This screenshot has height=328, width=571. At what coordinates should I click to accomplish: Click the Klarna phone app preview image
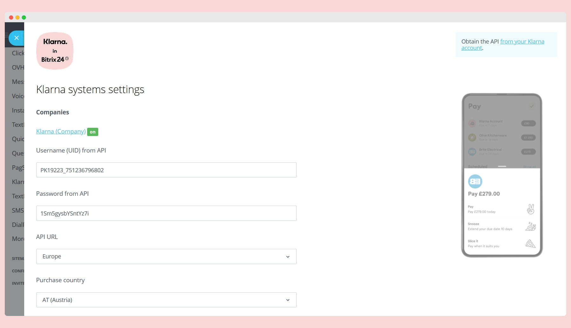point(502,175)
